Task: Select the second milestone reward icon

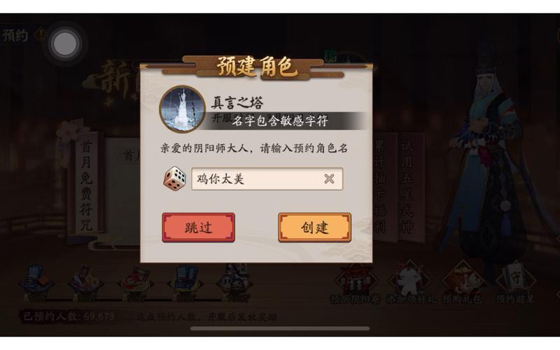Action: [85, 282]
